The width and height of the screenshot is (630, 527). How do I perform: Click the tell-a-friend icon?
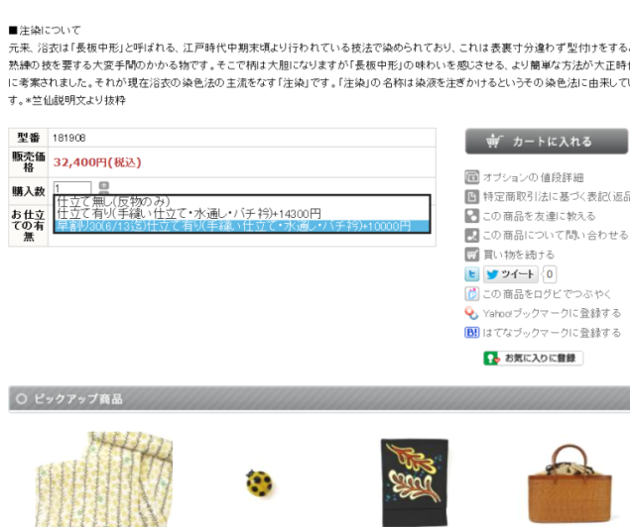point(471,216)
